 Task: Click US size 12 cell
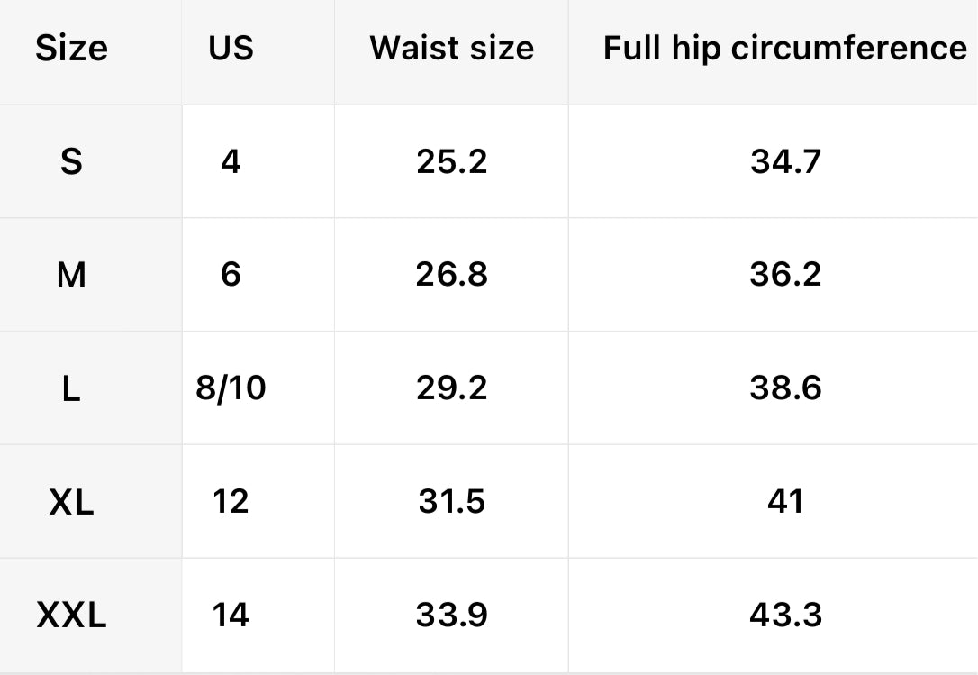(231, 502)
